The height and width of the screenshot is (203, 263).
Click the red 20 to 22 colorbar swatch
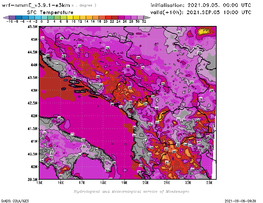108,17
